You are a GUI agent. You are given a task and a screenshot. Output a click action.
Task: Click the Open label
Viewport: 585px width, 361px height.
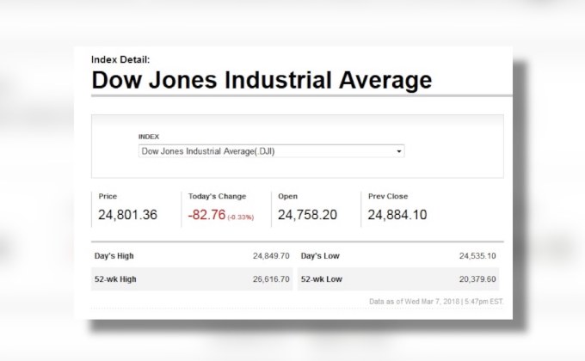point(287,197)
